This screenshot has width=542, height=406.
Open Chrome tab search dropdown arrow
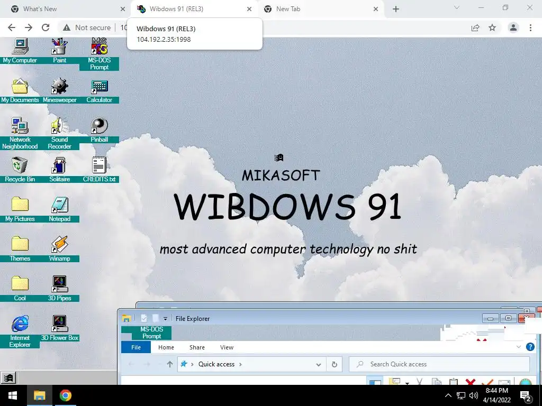(x=457, y=7)
